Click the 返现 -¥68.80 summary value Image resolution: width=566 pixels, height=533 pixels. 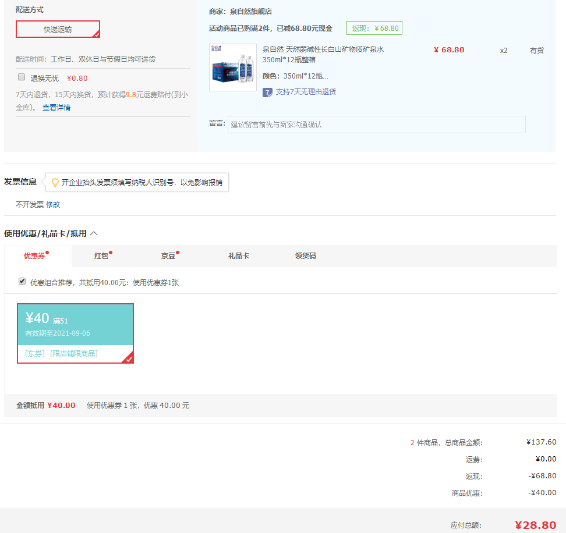tap(542, 475)
